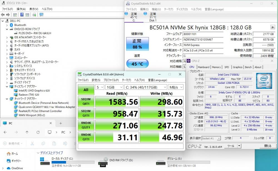Open ツール dropdown arrow in CPU-Z
Viewport: 278px width, 171px height.
pyautogui.click(x=239, y=146)
